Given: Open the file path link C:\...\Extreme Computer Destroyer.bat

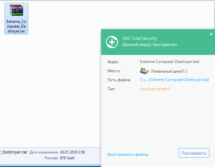Looking at the screenshot, I should (x=175, y=80).
